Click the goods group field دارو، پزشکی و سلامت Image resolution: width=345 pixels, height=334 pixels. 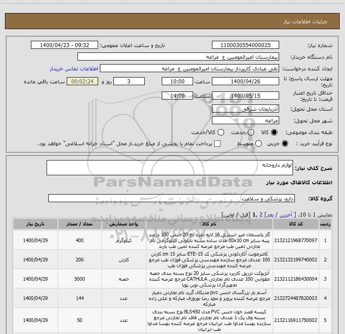172,198
